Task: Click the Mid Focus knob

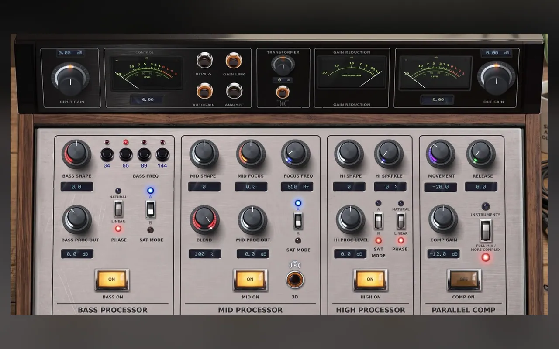Action: [x=251, y=154]
